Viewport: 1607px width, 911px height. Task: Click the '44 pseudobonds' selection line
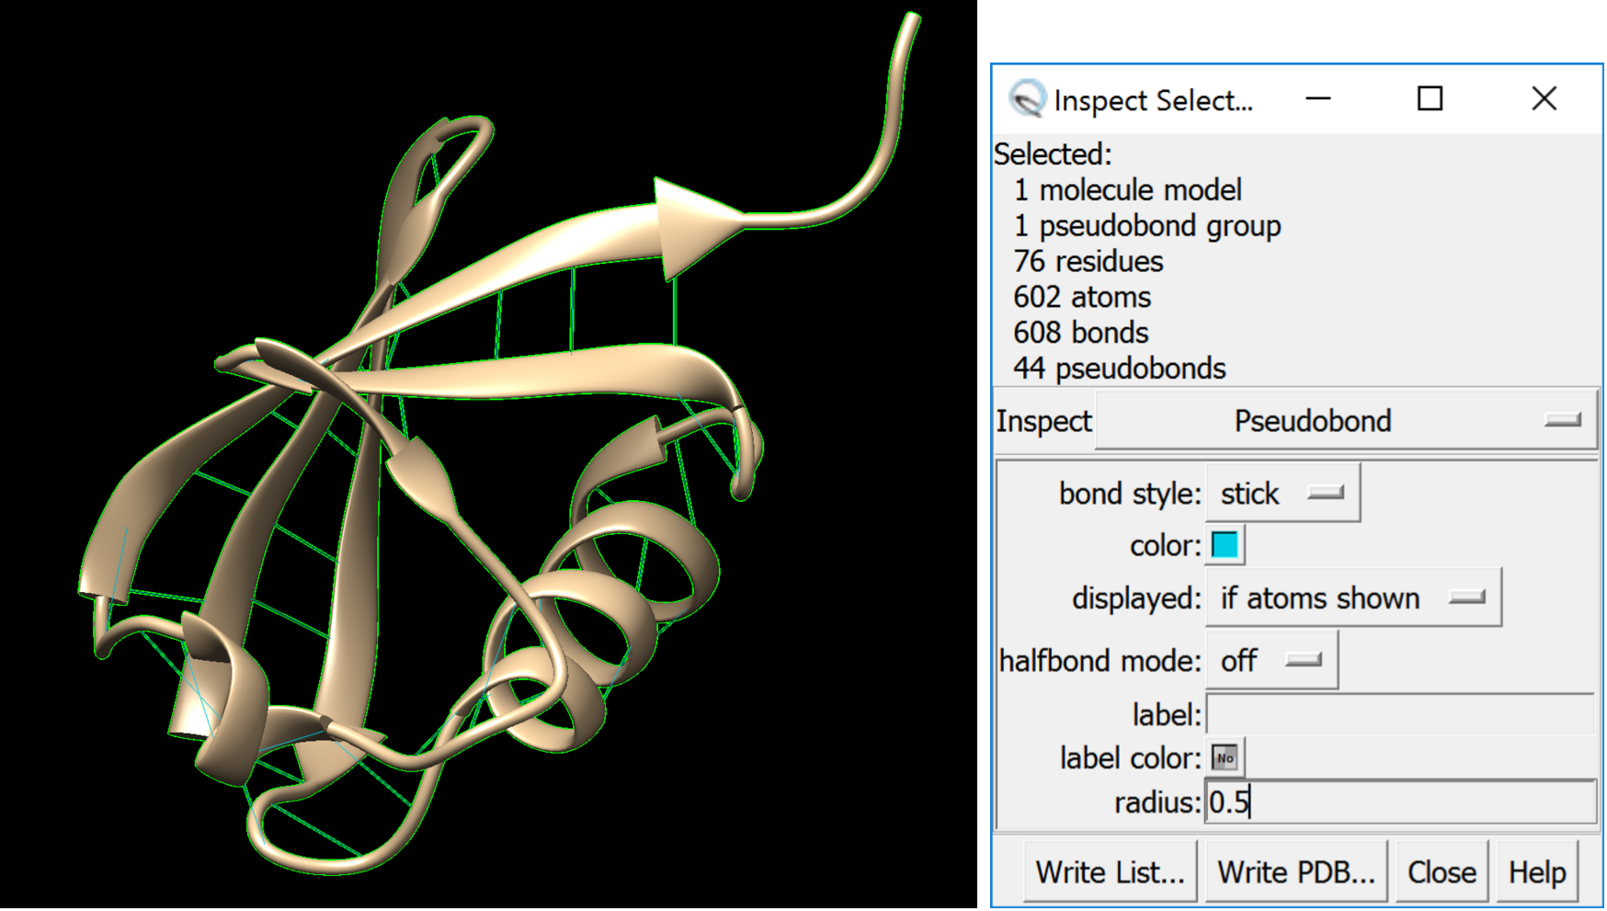pyautogui.click(x=1119, y=369)
